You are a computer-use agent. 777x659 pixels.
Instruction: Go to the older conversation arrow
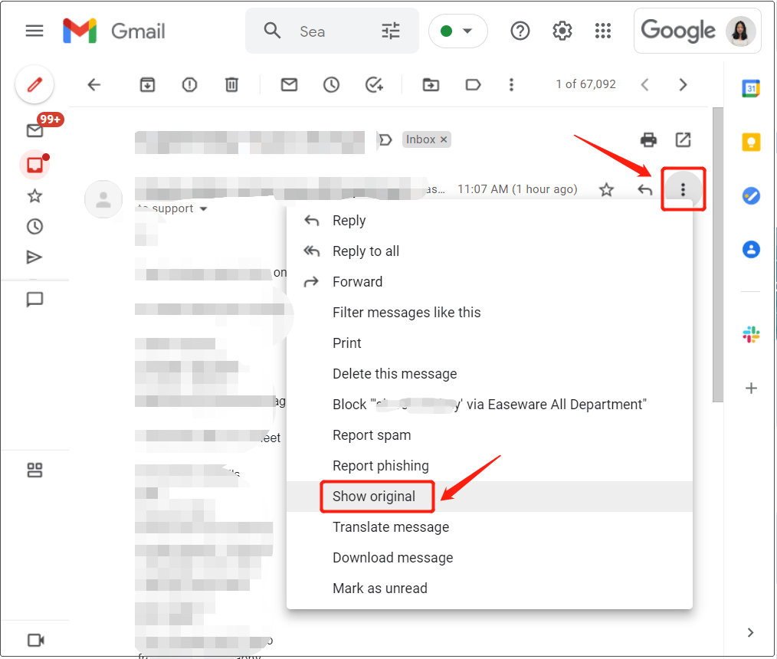pyautogui.click(x=683, y=85)
